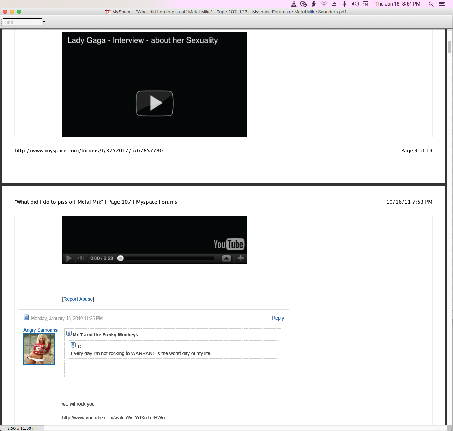Screen dimensions: 453x431
Task: Click the Angry Samoans profile photo
Action: [x=39, y=349]
